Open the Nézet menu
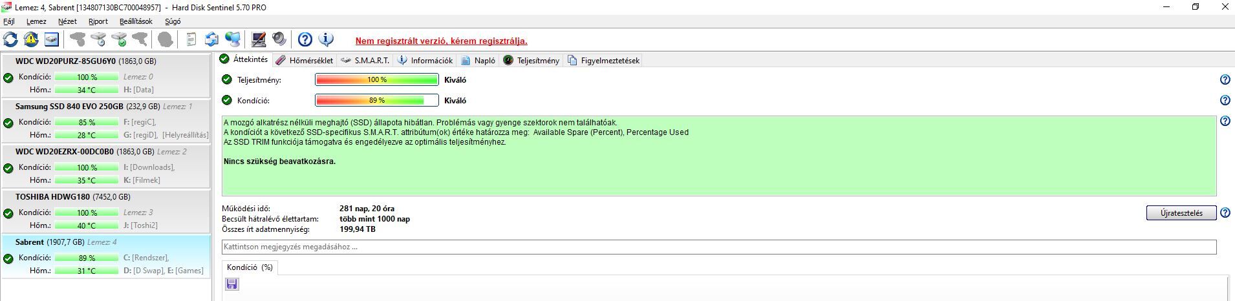Viewport: 1235px width, 301px height. coord(67,21)
